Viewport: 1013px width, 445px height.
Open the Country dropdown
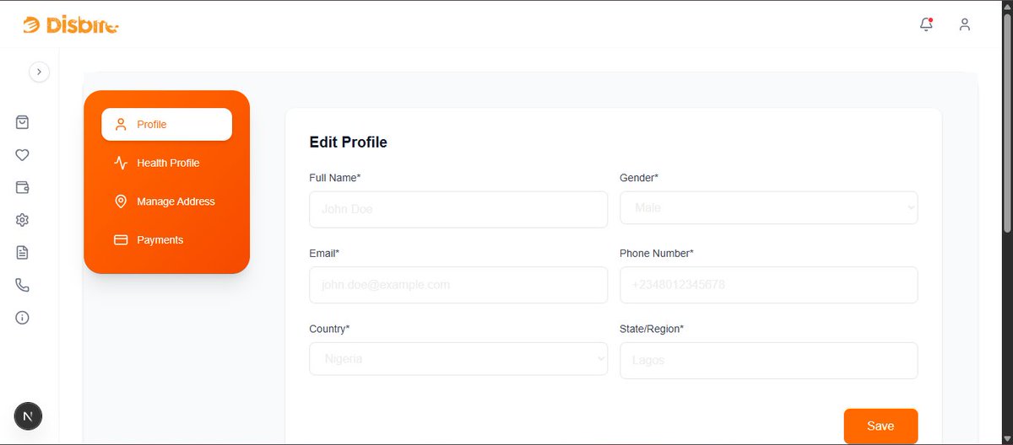[458, 358]
